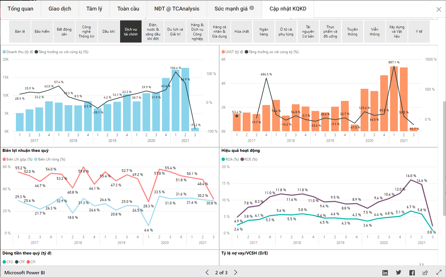
Task: Select the Ô tô và phụ tùng sector
Action: coord(286,32)
